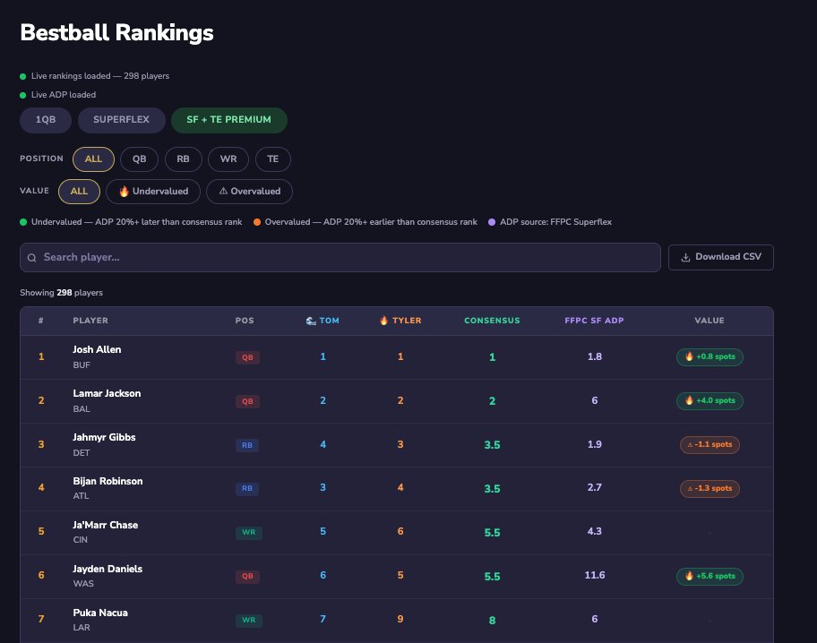Image resolution: width=817 pixels, height=643 pixels.
Task: Filter position by ALL
Action: point(93,159)
